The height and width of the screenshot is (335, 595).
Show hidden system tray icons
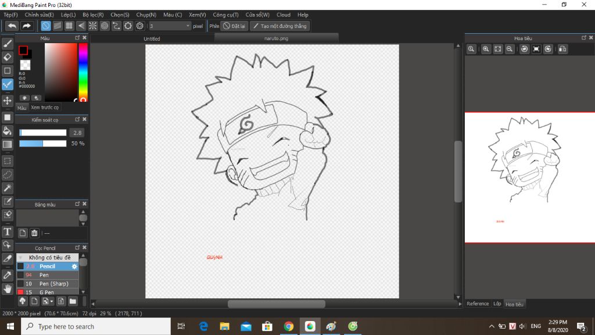click(492, 326)
